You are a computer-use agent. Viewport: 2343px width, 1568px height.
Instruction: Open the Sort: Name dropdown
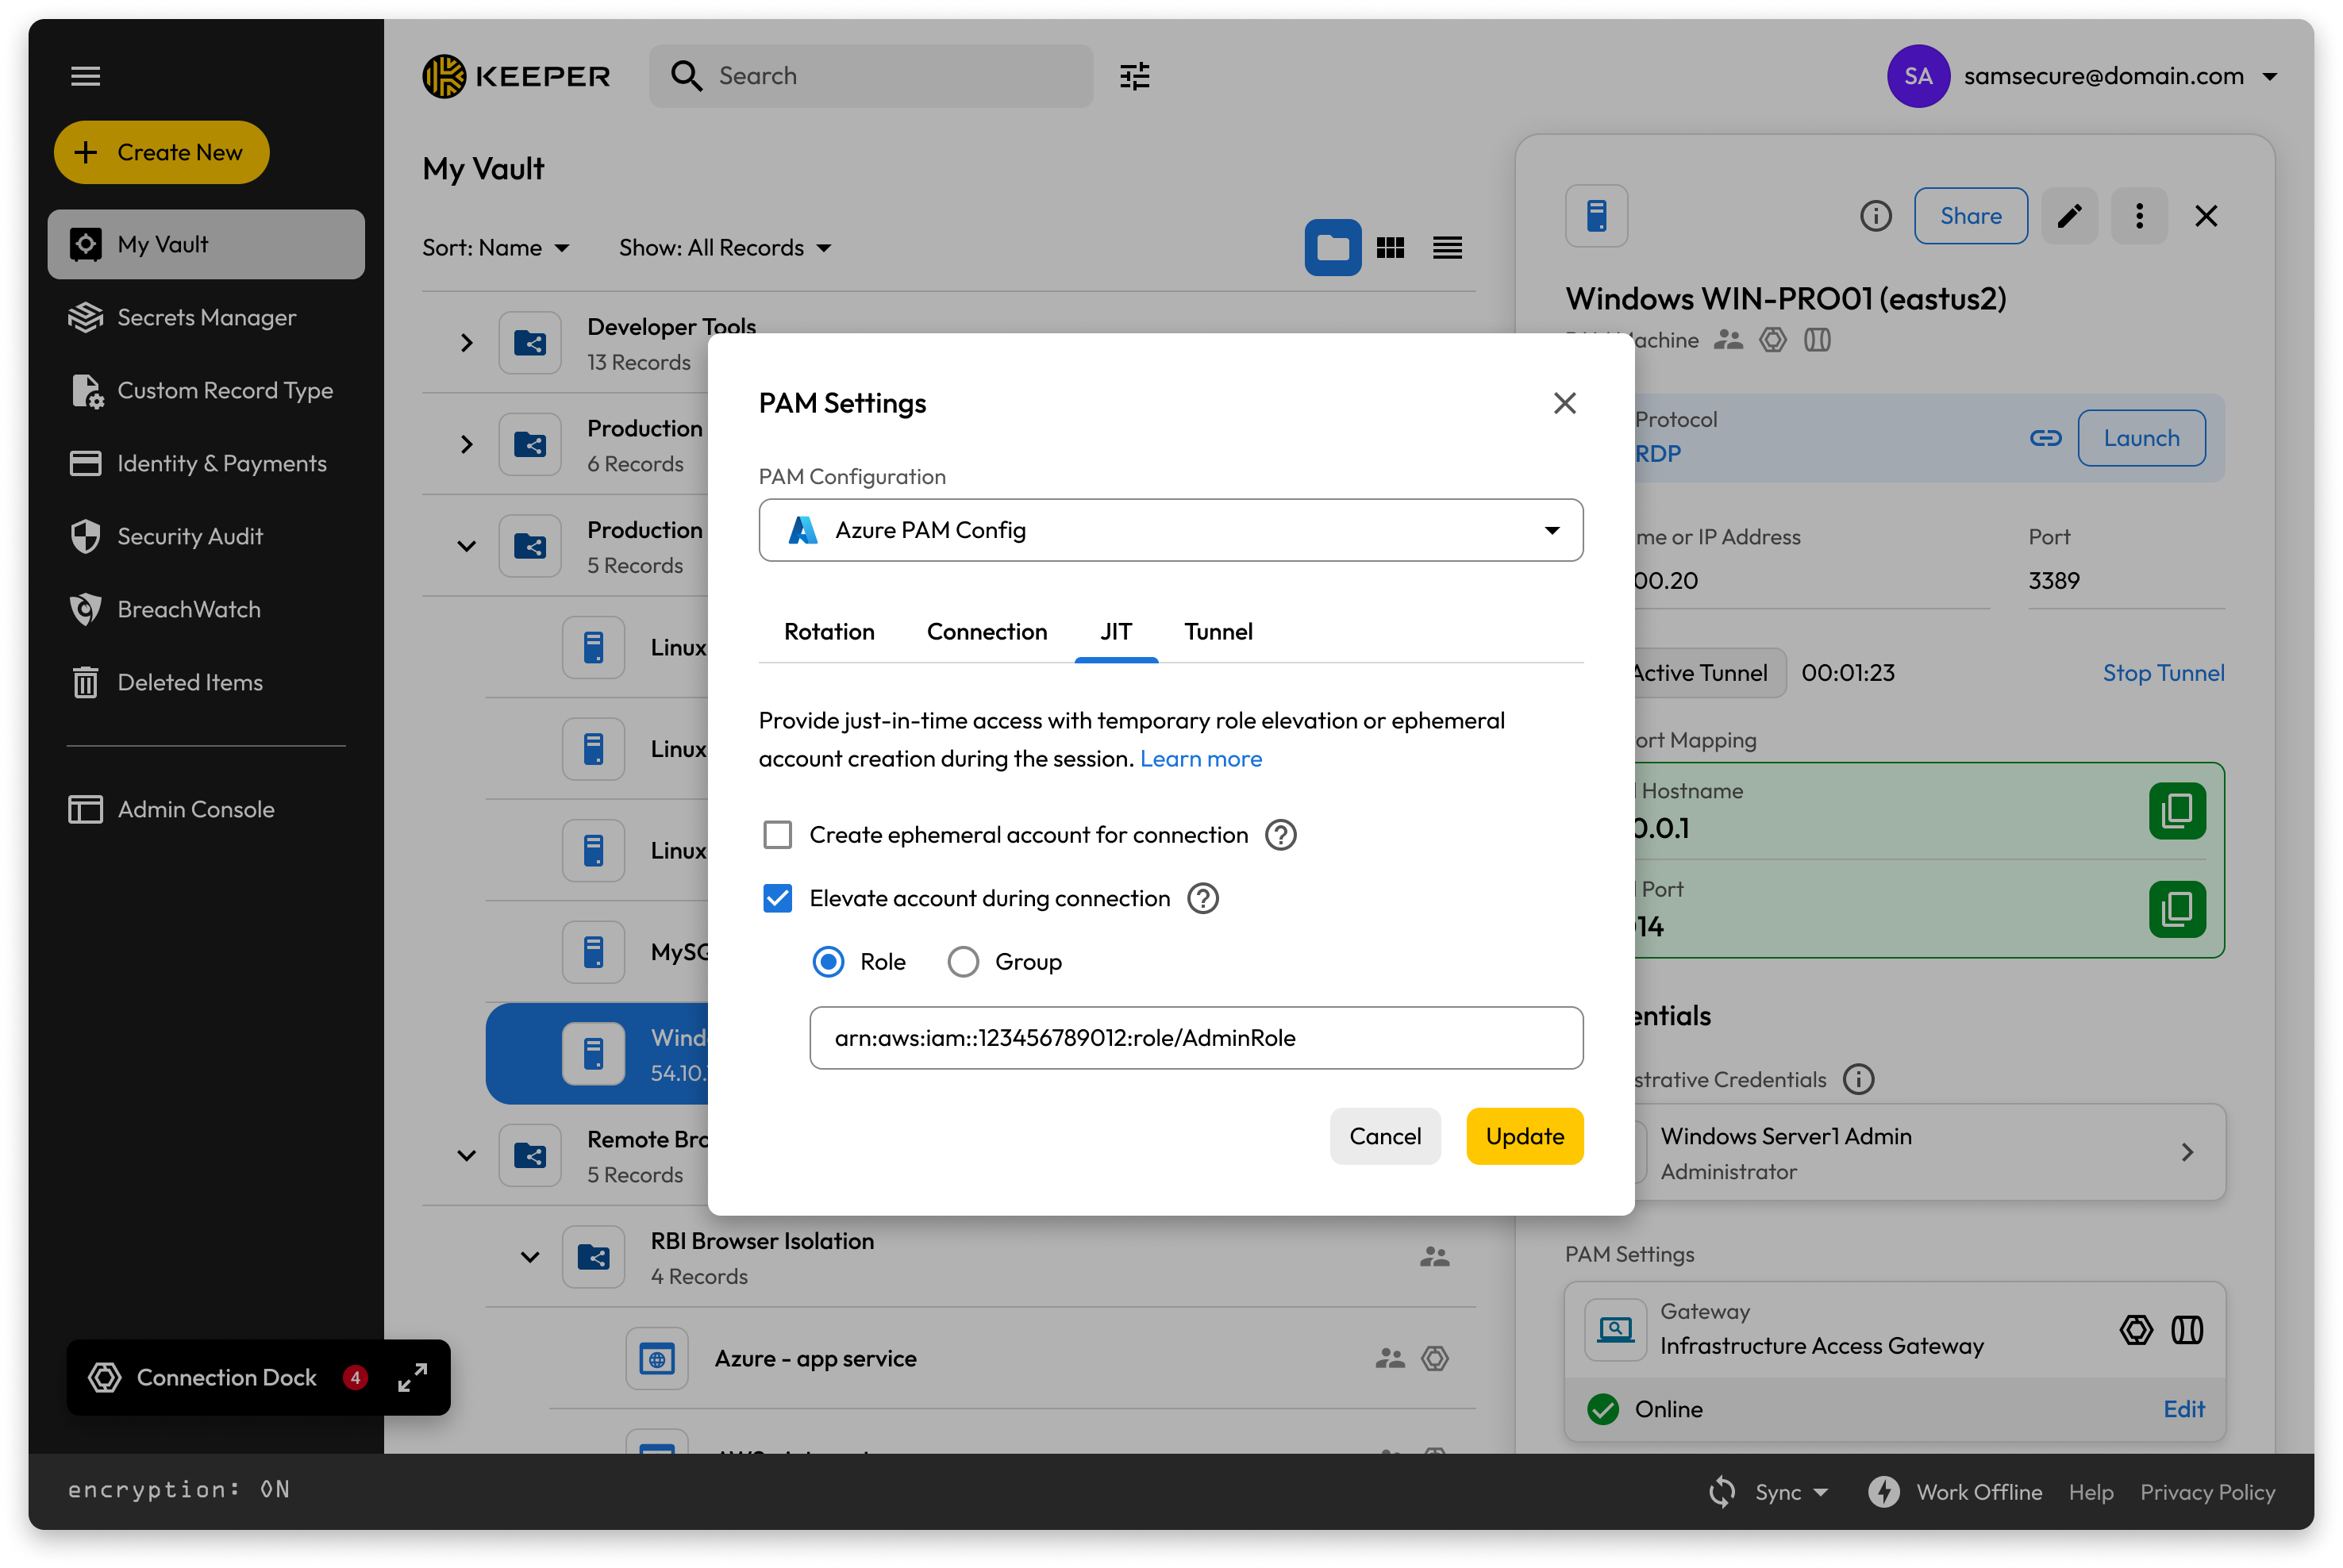(x=496, y=248)
